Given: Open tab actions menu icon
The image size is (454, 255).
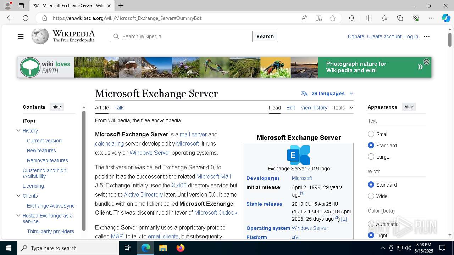Looking at the screenshot, I should click(x=21, y=6).
